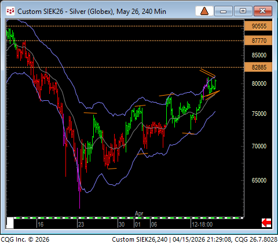Click the 70000 price scale value

pos(259,146)
